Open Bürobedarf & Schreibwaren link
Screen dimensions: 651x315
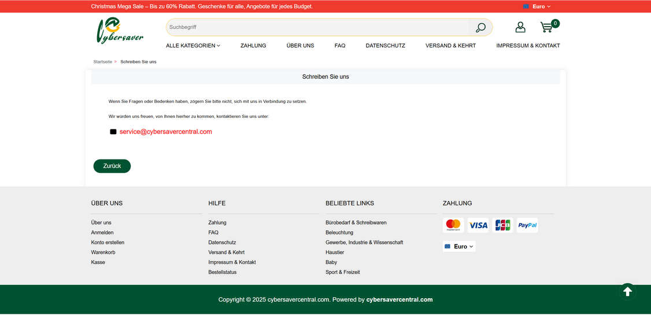(x=356, y=223)
